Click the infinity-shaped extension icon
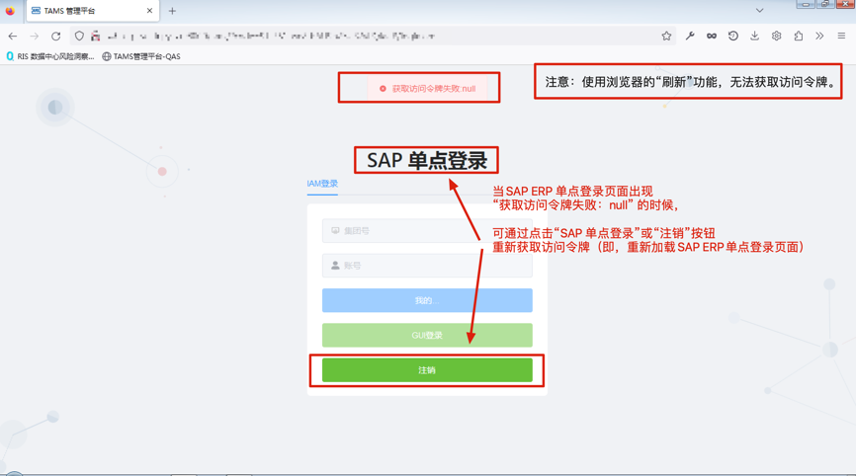Image resolution: width=856 pixels, height=476 pixels. click(x=712, y=36)
